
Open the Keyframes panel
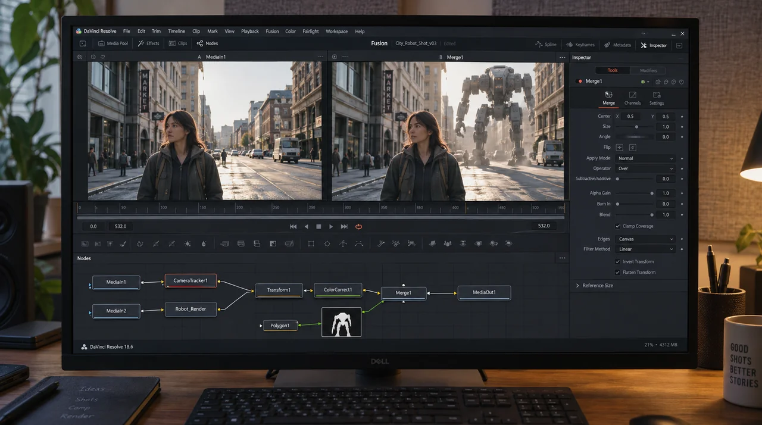(580, 45)
